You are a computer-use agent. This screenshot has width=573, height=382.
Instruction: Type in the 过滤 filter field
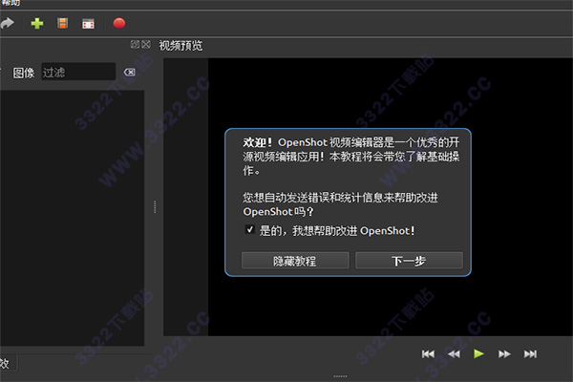[x=78, y=72]
